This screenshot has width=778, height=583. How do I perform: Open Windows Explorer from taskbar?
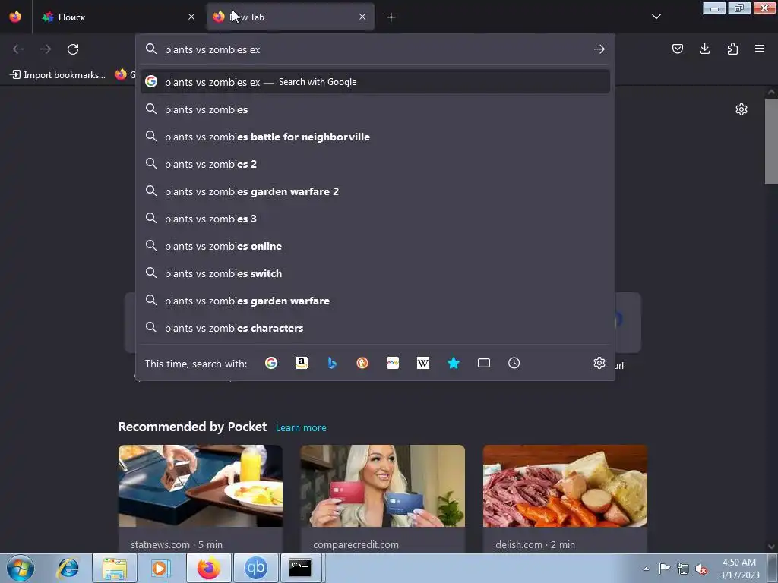(115, 568)
